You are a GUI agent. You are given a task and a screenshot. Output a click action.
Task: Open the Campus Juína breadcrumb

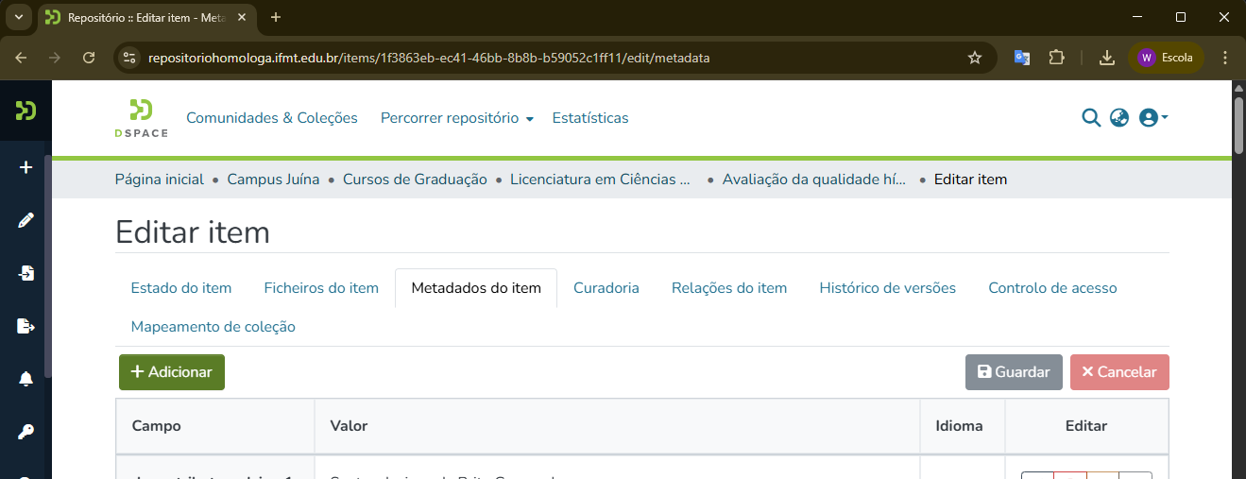[x=274, y=180]
